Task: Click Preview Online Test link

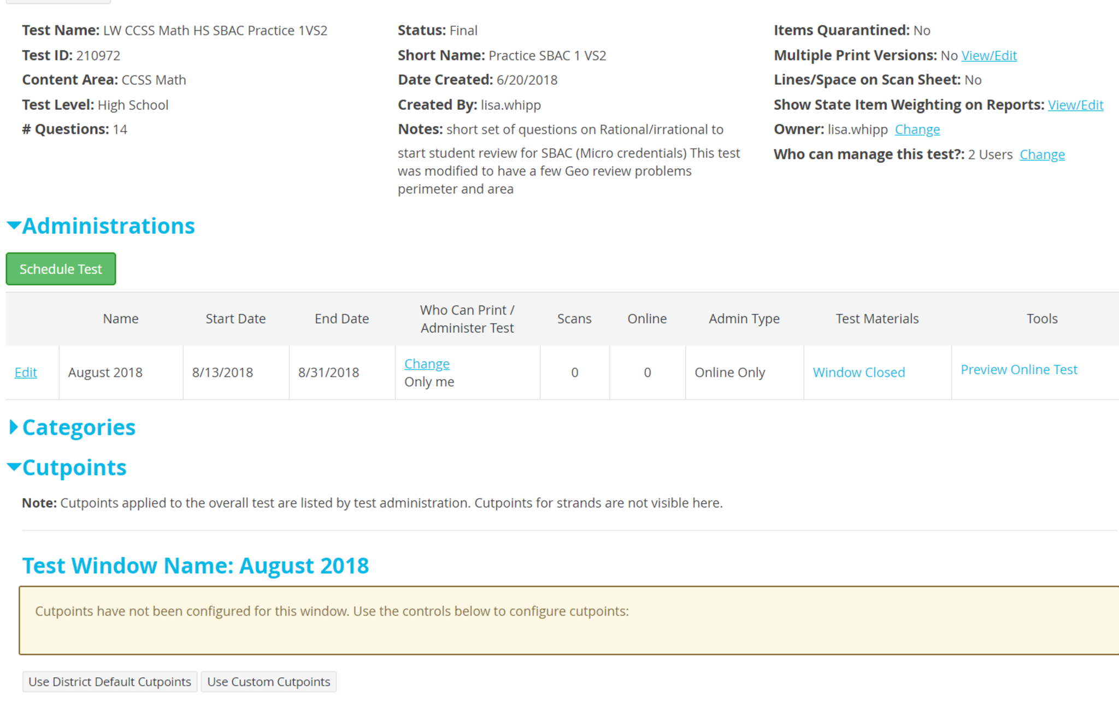Action: coord(1018,370)
